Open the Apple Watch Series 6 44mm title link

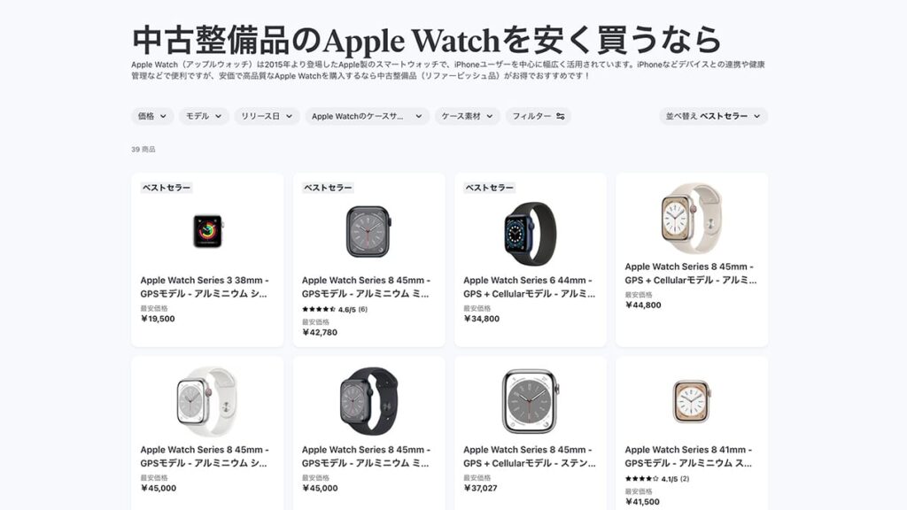[529, 287]
